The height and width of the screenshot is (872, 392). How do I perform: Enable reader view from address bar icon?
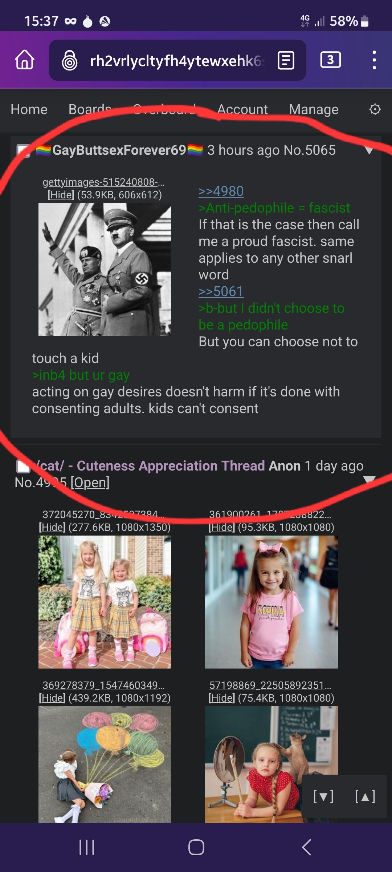click(x=286, y=60)
